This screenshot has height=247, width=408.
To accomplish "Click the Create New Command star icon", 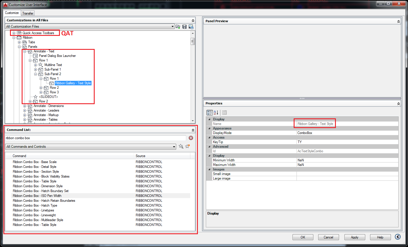I will click(188, 146).
